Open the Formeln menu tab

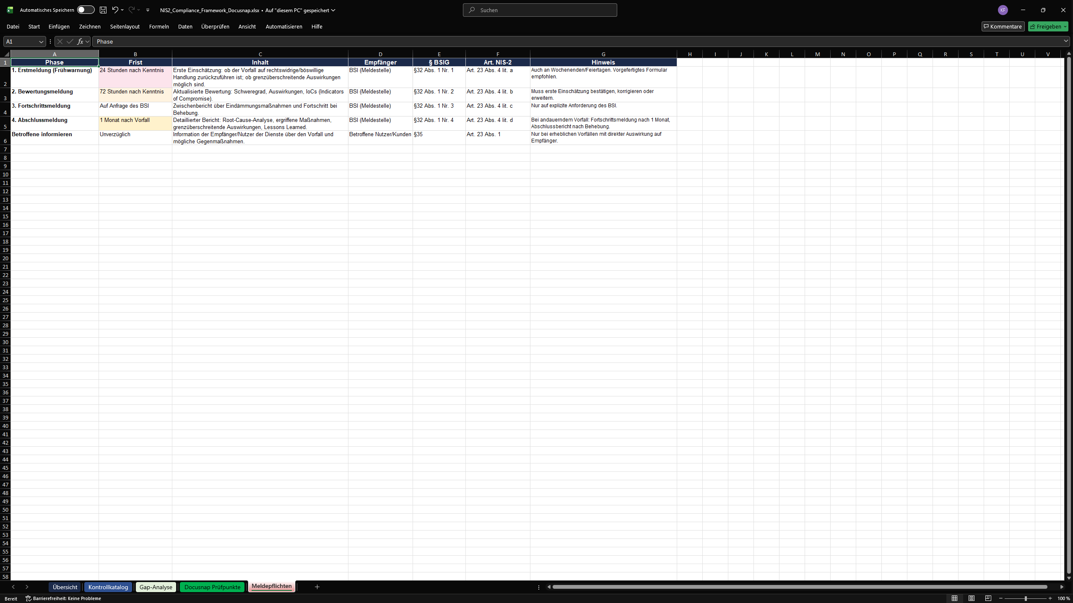point(159,26)
